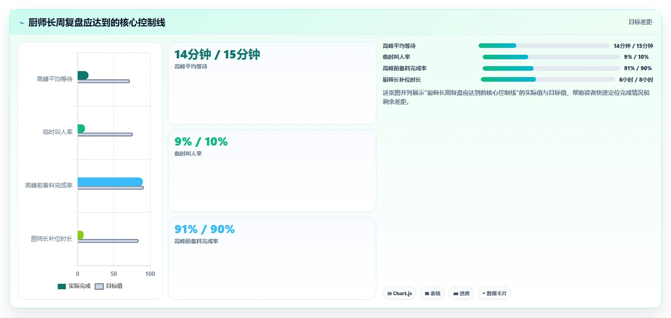Click the 6小时 / 8小时 progress value text
This screenshot has height=318, width=671.
click(636, 79)
